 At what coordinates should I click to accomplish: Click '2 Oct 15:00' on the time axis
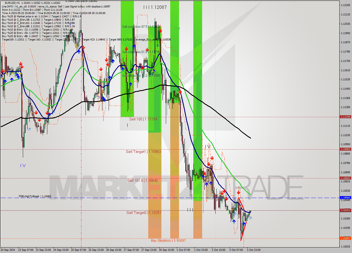[218, 250]
